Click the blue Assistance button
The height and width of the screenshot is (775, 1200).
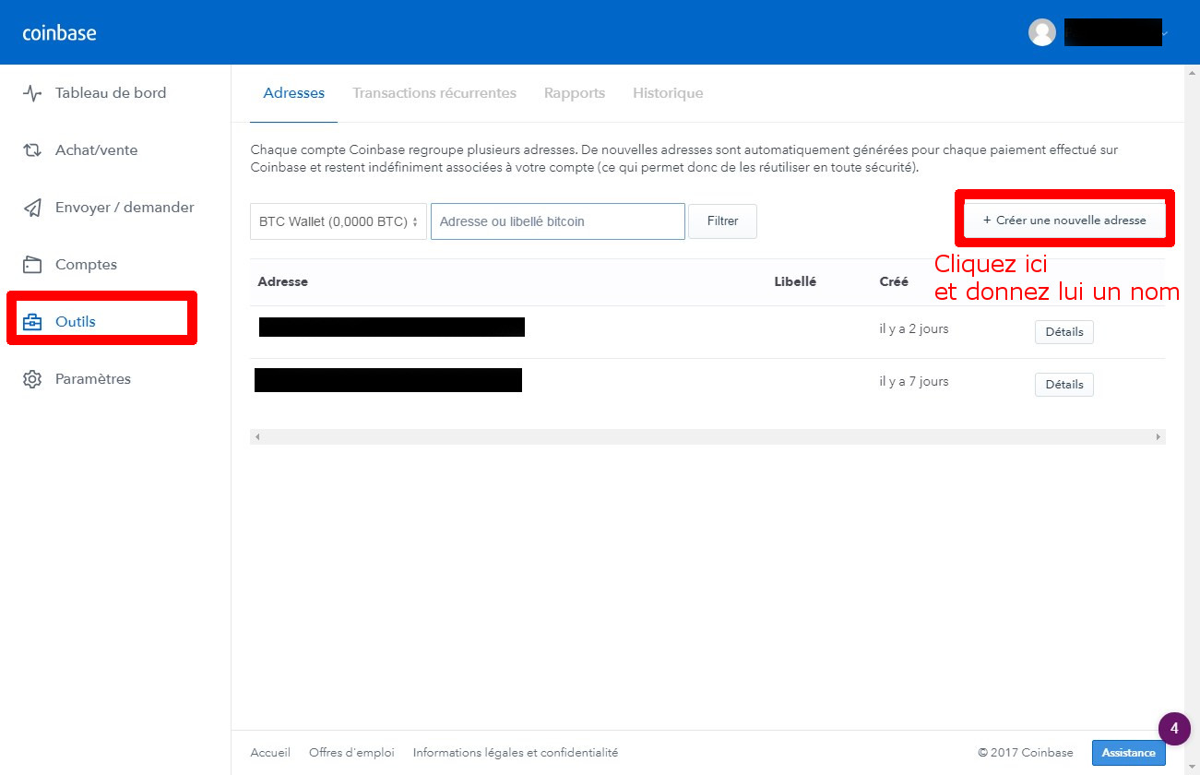[1129, 753]
